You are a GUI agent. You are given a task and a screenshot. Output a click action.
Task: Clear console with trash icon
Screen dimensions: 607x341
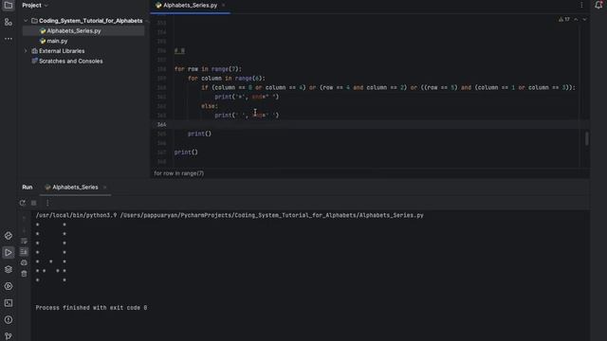point(24,274)
